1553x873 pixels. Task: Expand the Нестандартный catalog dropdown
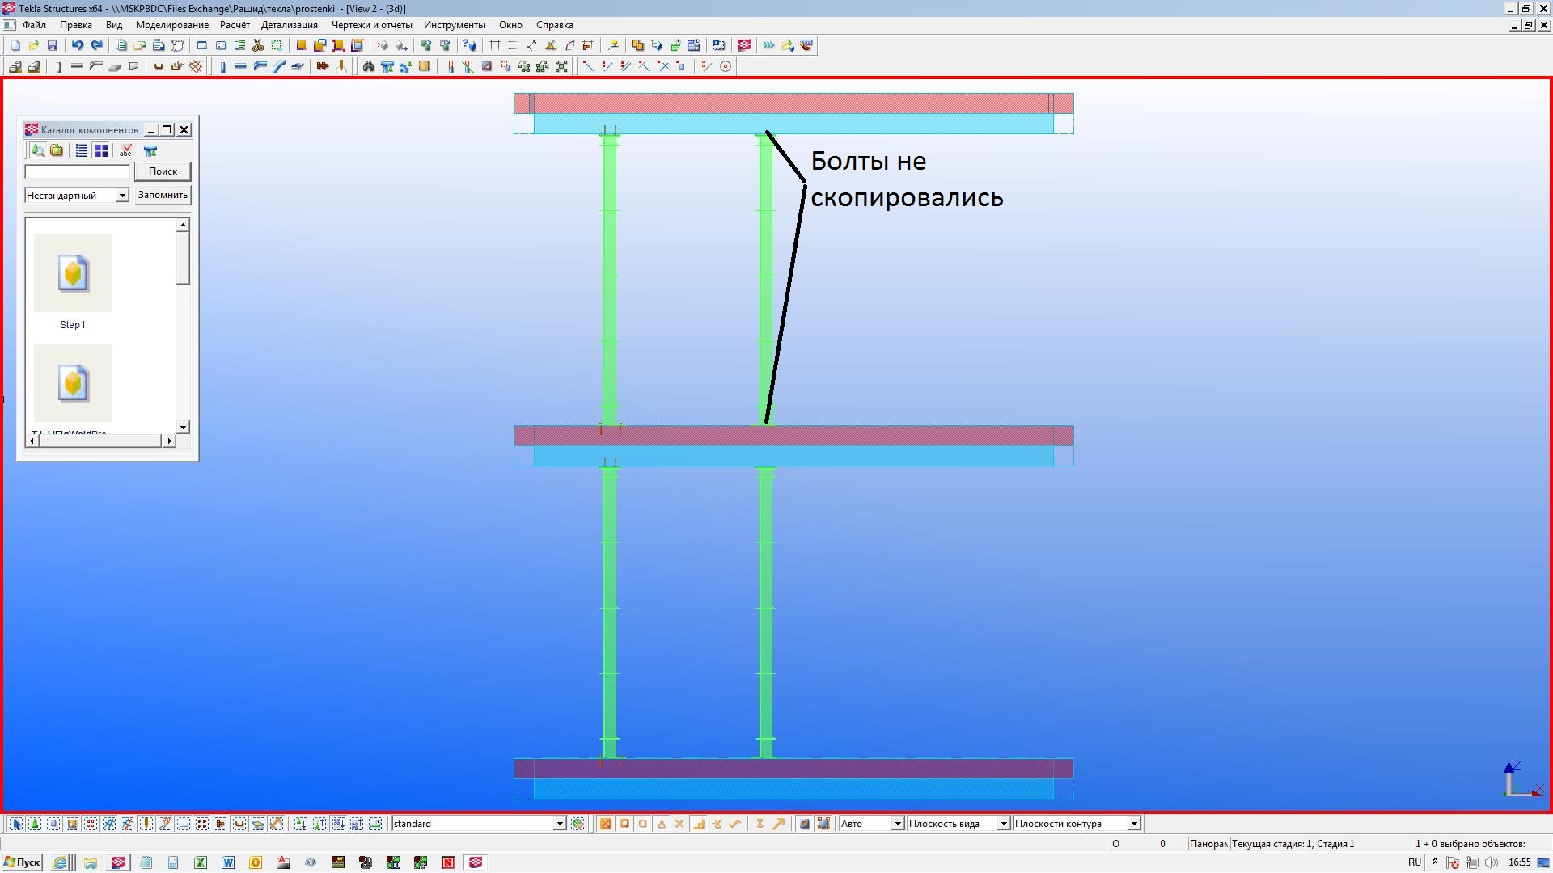pyautogui.click(x=122, y=196)
